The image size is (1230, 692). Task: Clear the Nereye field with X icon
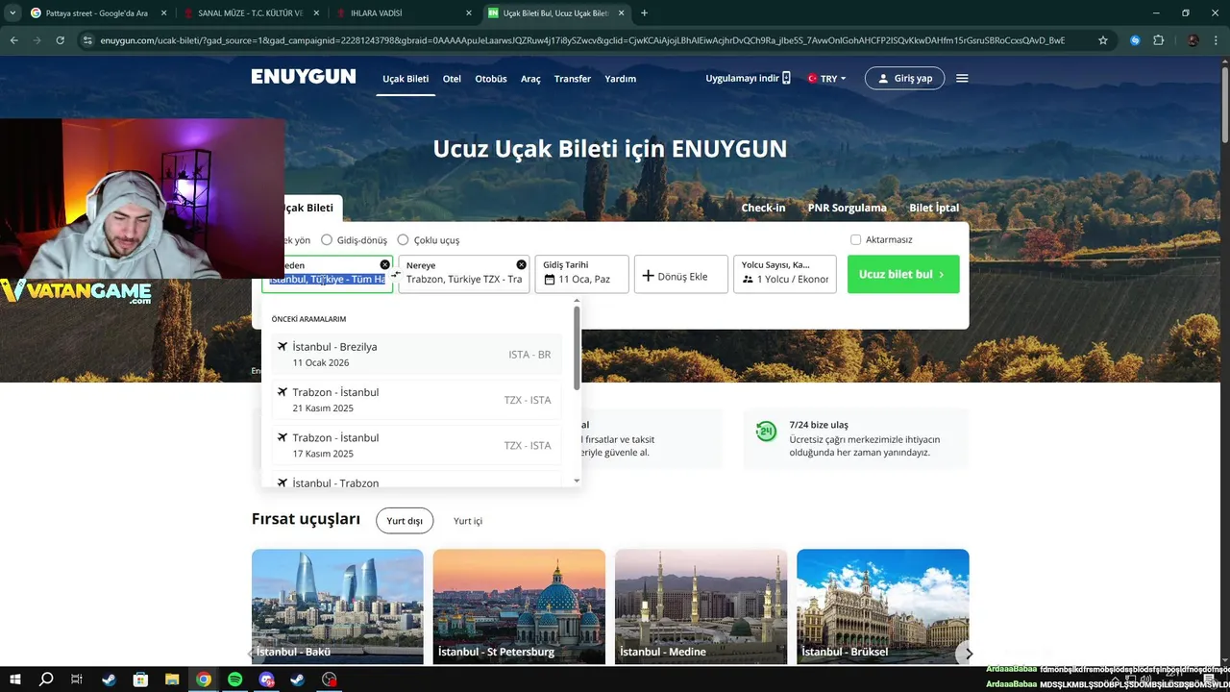coord(522,264)
